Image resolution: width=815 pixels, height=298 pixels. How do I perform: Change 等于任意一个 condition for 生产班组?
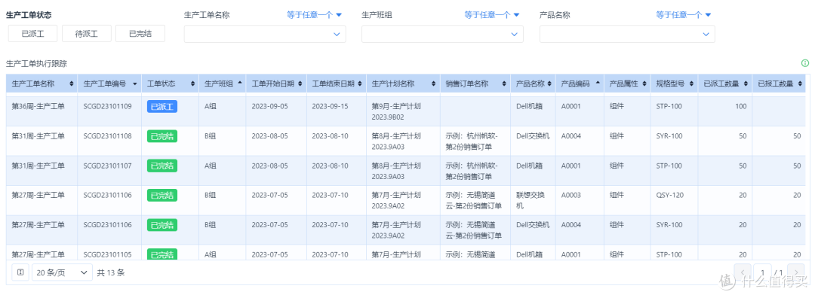[492, 14]
